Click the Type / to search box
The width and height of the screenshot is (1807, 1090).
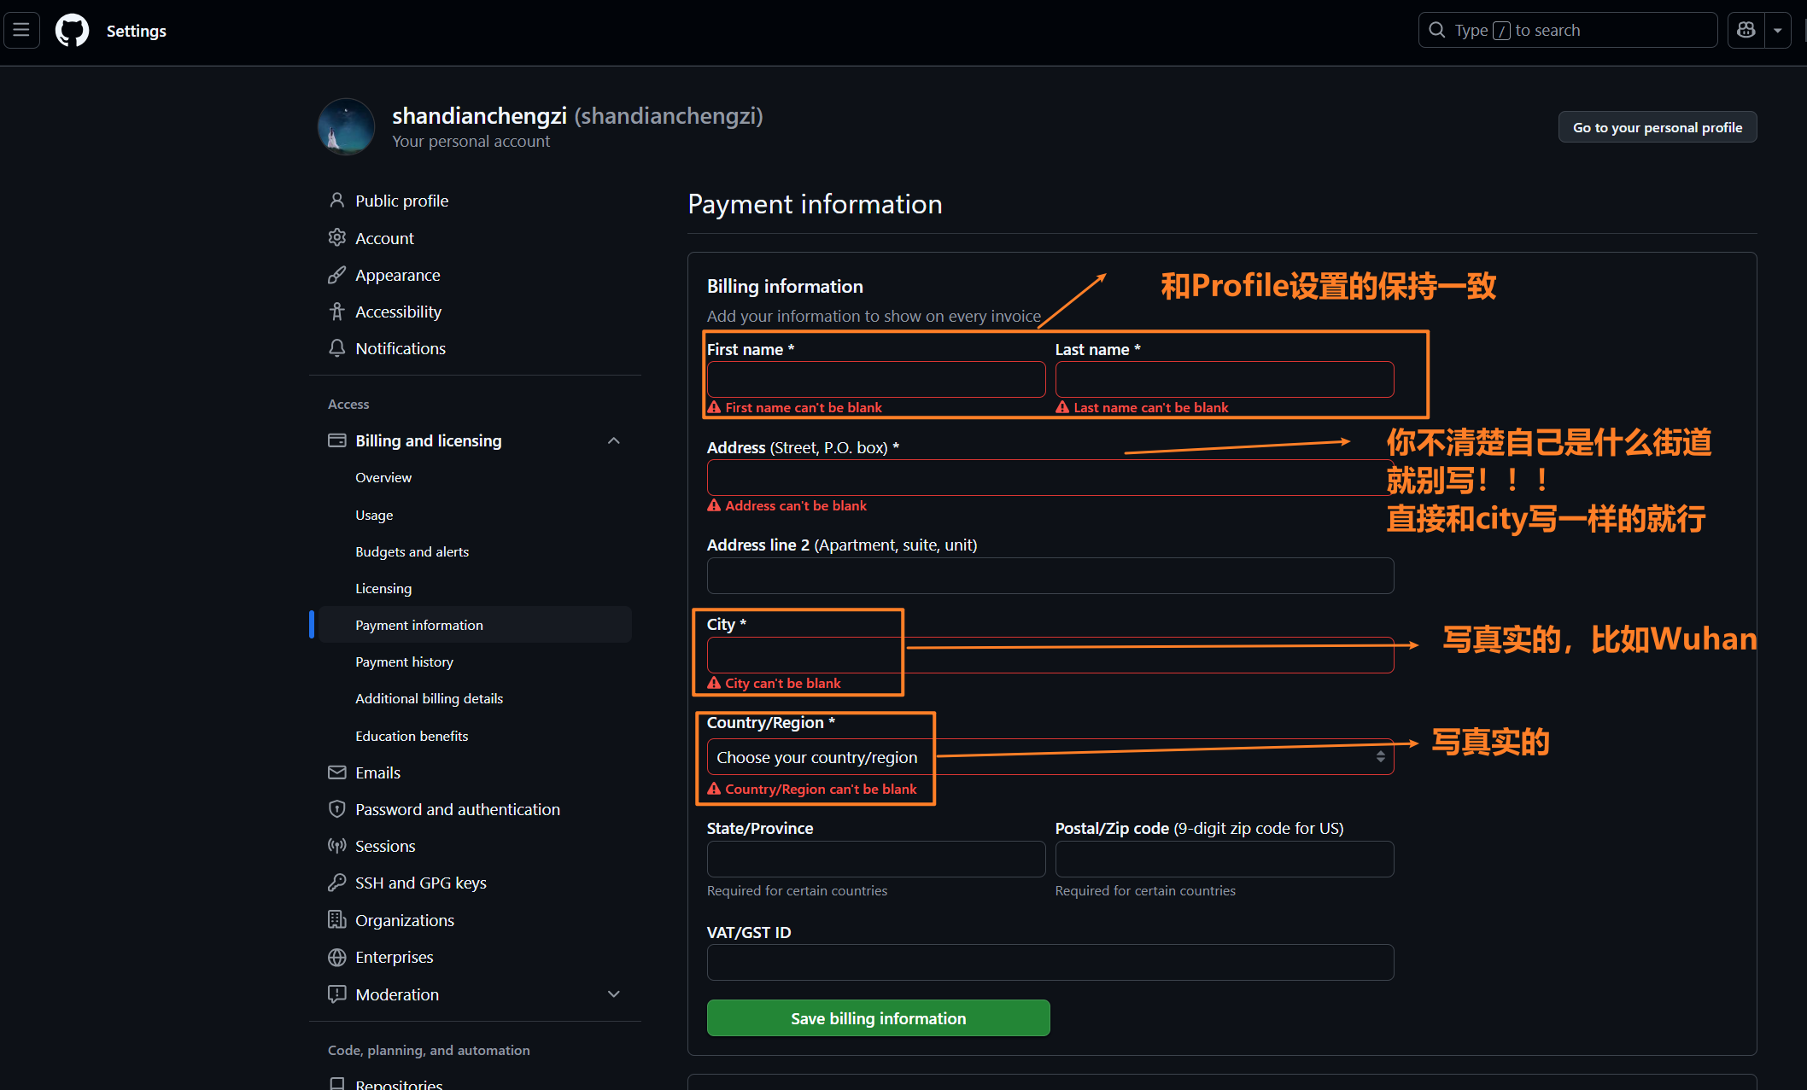tap(1568, 31)
